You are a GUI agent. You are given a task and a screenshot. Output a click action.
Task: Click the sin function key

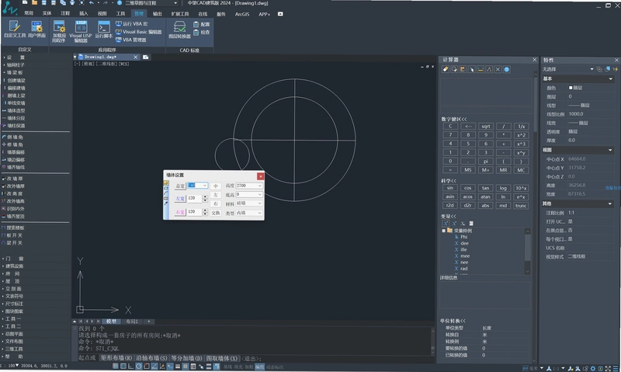(450, 188)
